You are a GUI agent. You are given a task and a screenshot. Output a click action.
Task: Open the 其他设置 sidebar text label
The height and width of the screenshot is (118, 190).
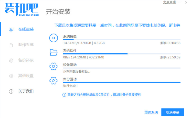(26, 76)
